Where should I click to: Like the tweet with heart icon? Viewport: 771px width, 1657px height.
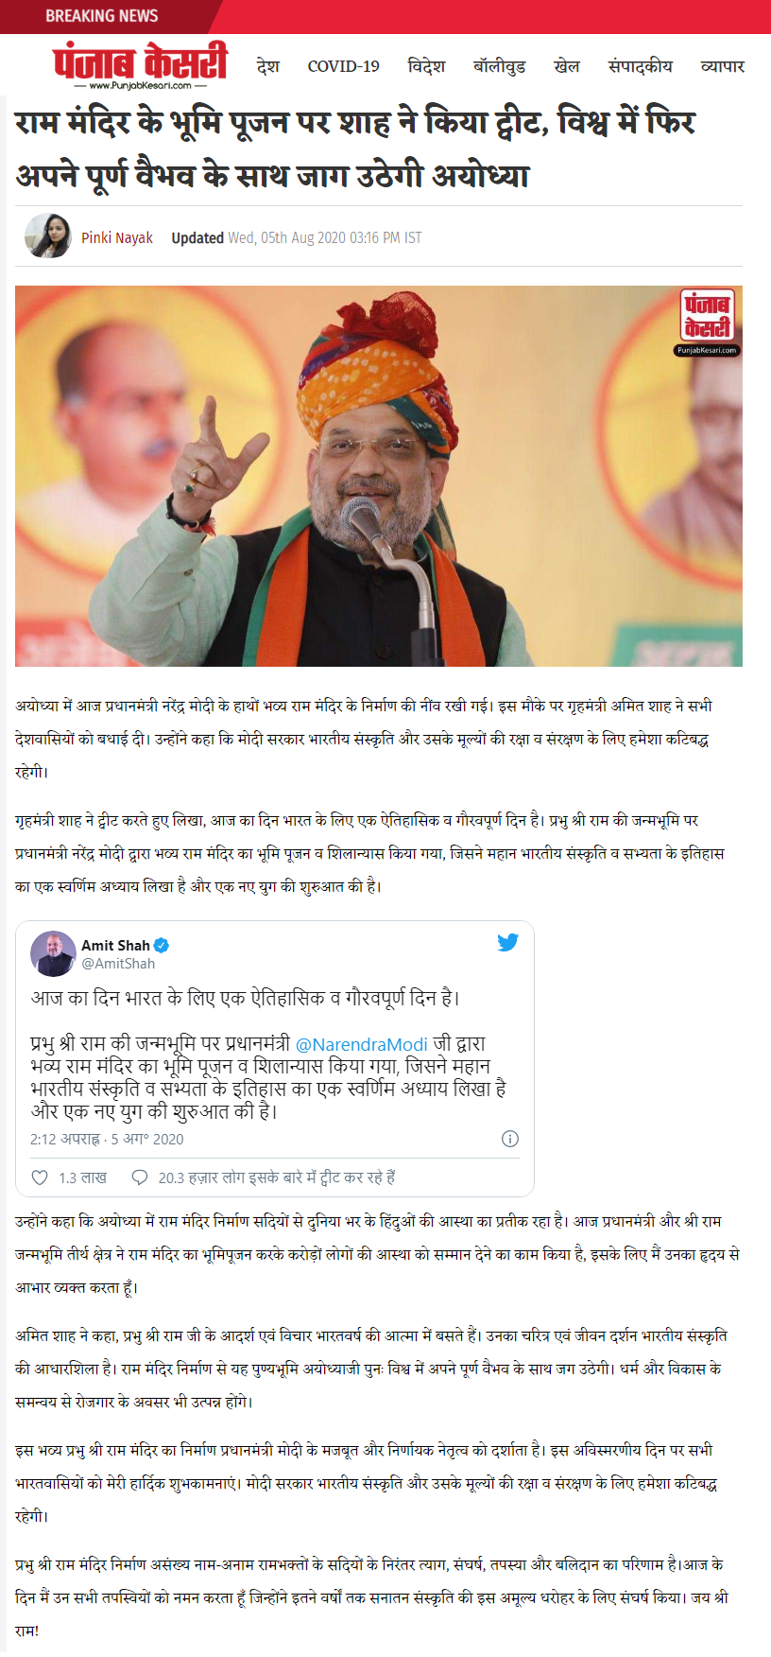pyautogui.click(x=40, y=1177)
